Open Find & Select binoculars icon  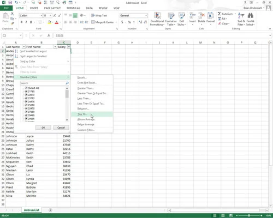[x=251, y=16]
